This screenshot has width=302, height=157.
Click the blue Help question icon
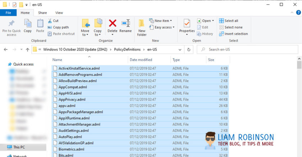298,13
